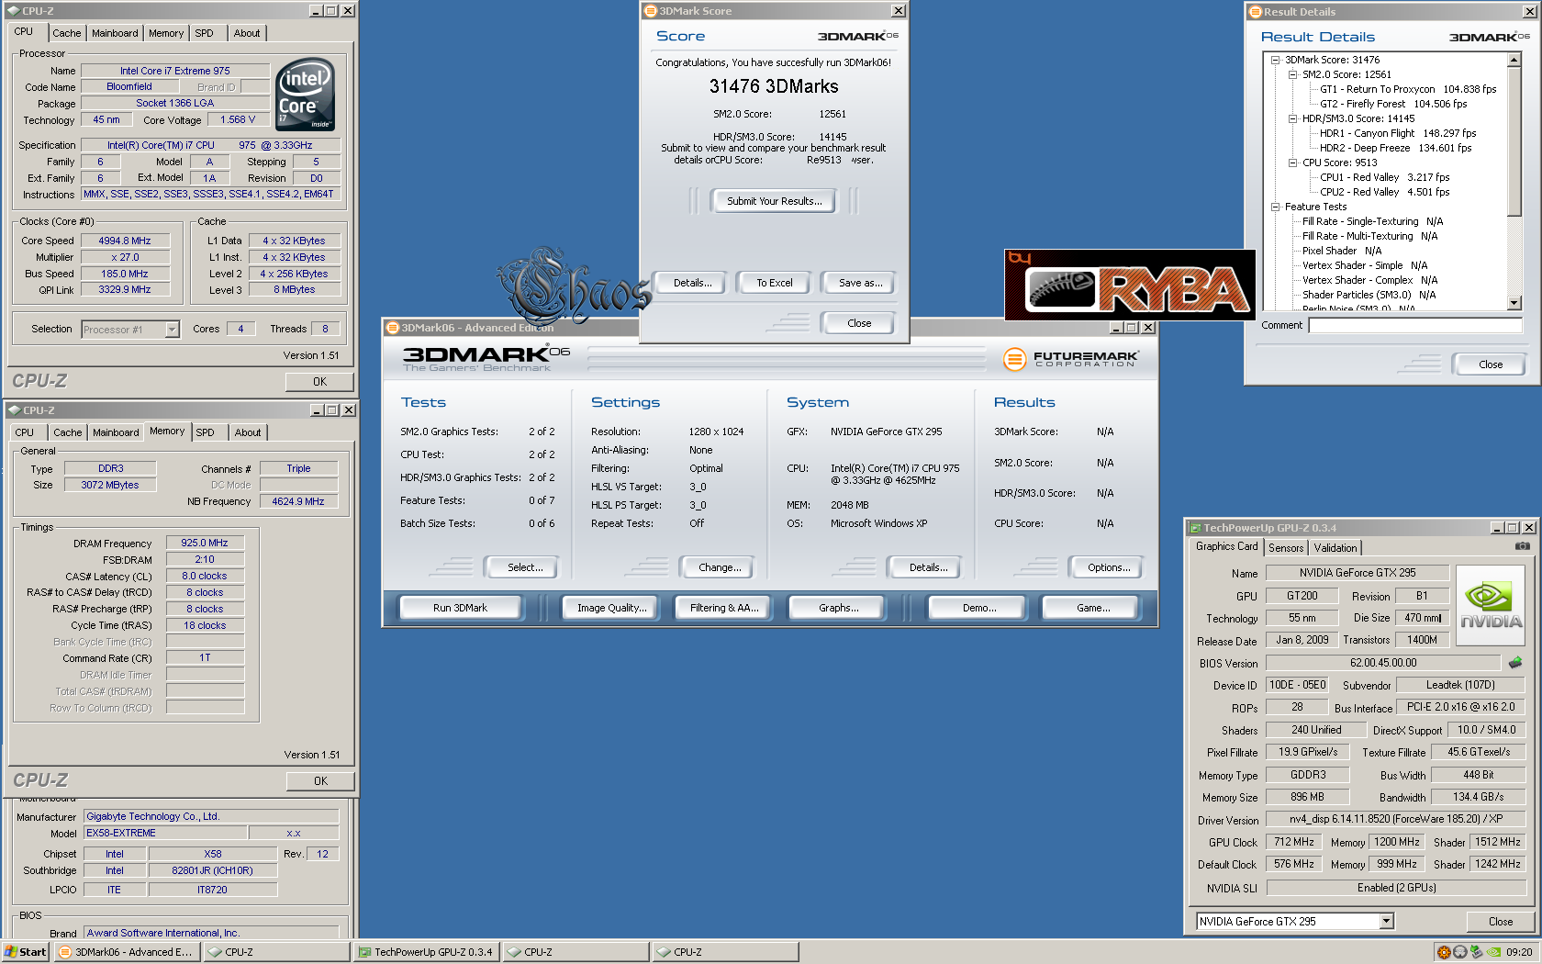The height and width of the screenshot is (964, 1542).
Task: Click the orange gear icon in system tray
Action: tap(1444, 952)
